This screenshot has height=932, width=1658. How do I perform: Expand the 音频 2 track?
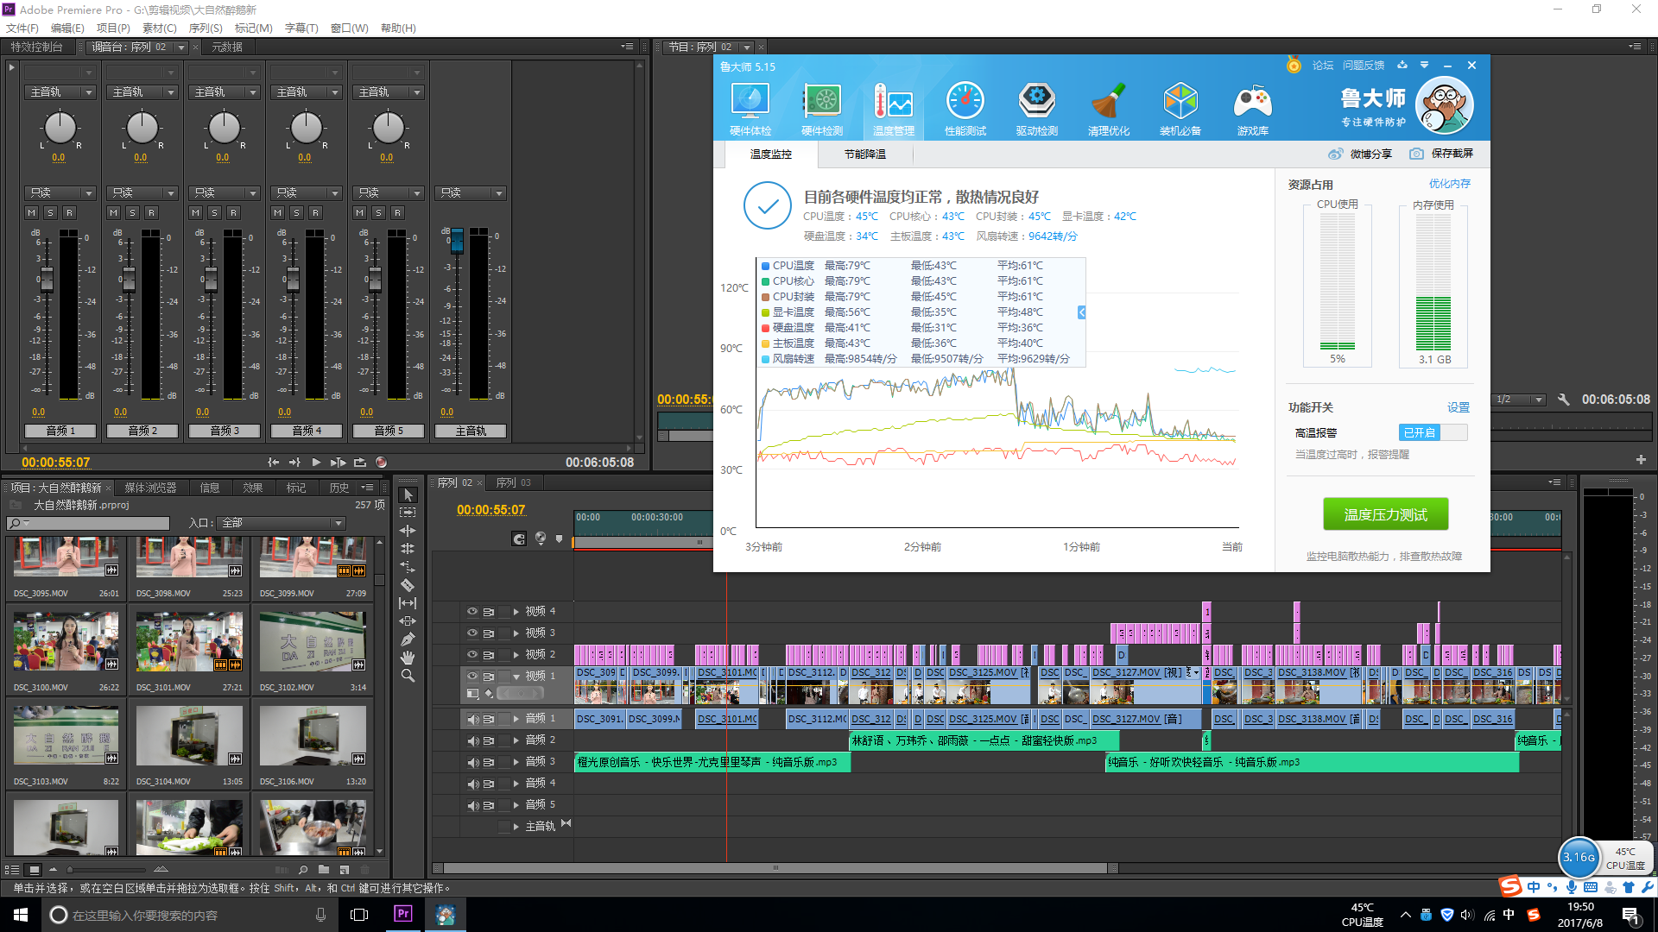(516, 740)
